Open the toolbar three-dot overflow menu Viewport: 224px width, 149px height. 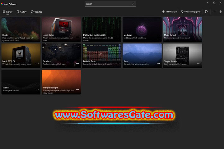click(x=214, y=12)
